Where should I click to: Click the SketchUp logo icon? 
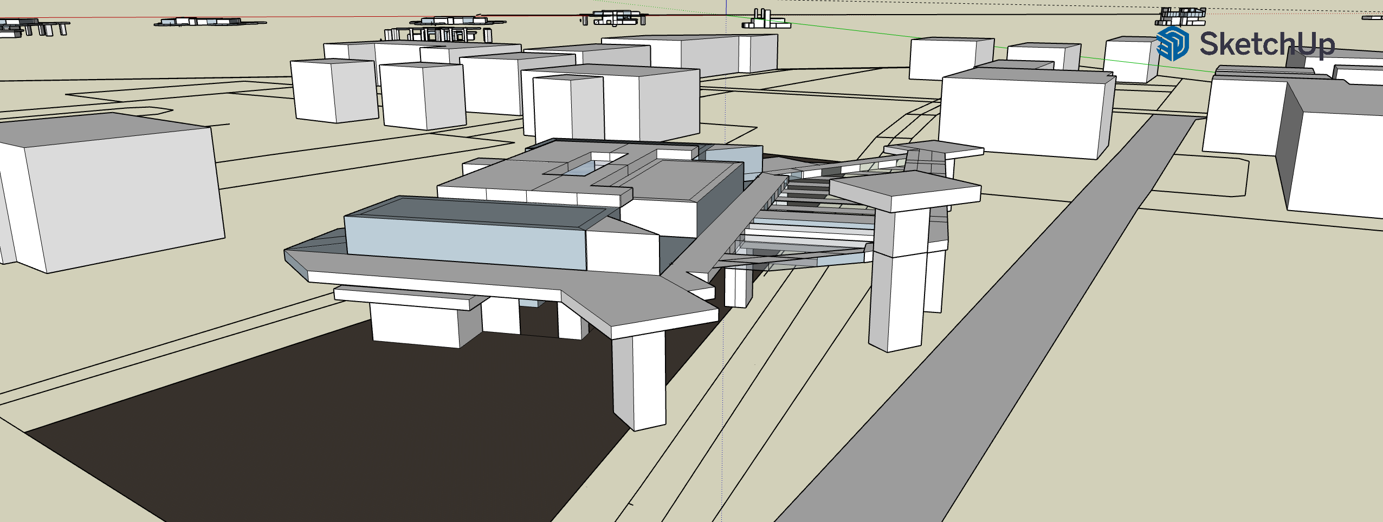point(1173,43)
